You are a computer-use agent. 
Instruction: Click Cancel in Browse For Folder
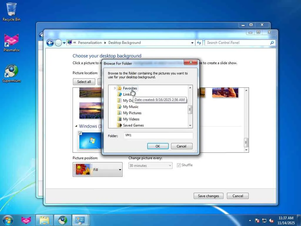[x=181, y=146]
